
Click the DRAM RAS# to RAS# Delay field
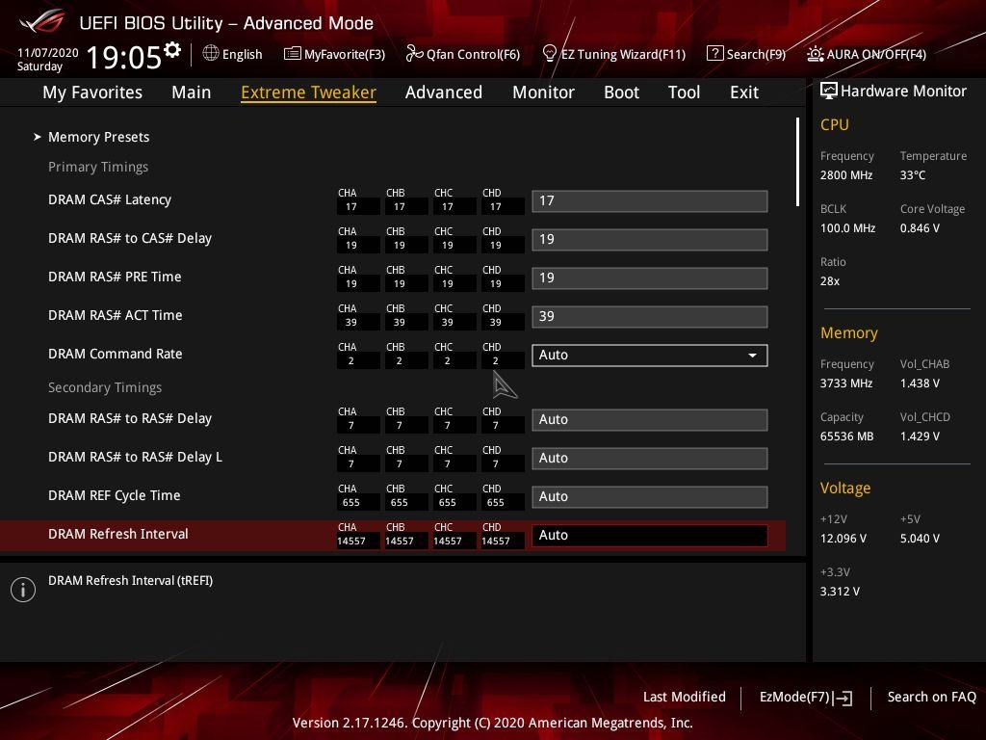tap(650, 420)
